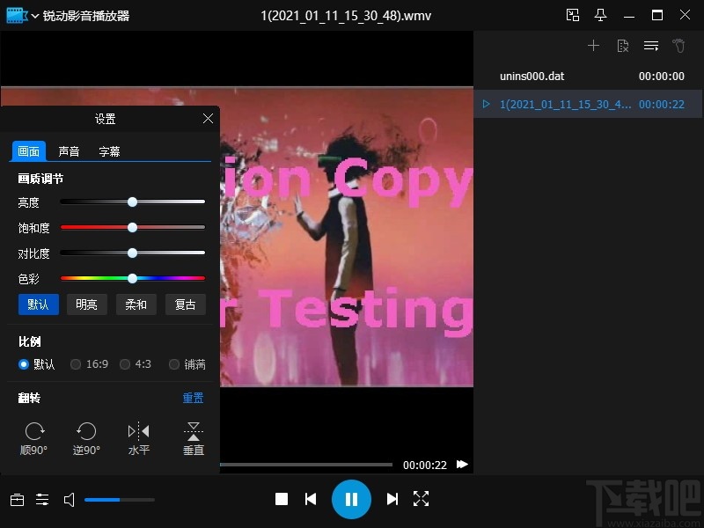The height and width of the screenshot is (528, 704).
Task: Clear playback traces footprint icon
Action: pyautogui.click(x=678, y=46)
